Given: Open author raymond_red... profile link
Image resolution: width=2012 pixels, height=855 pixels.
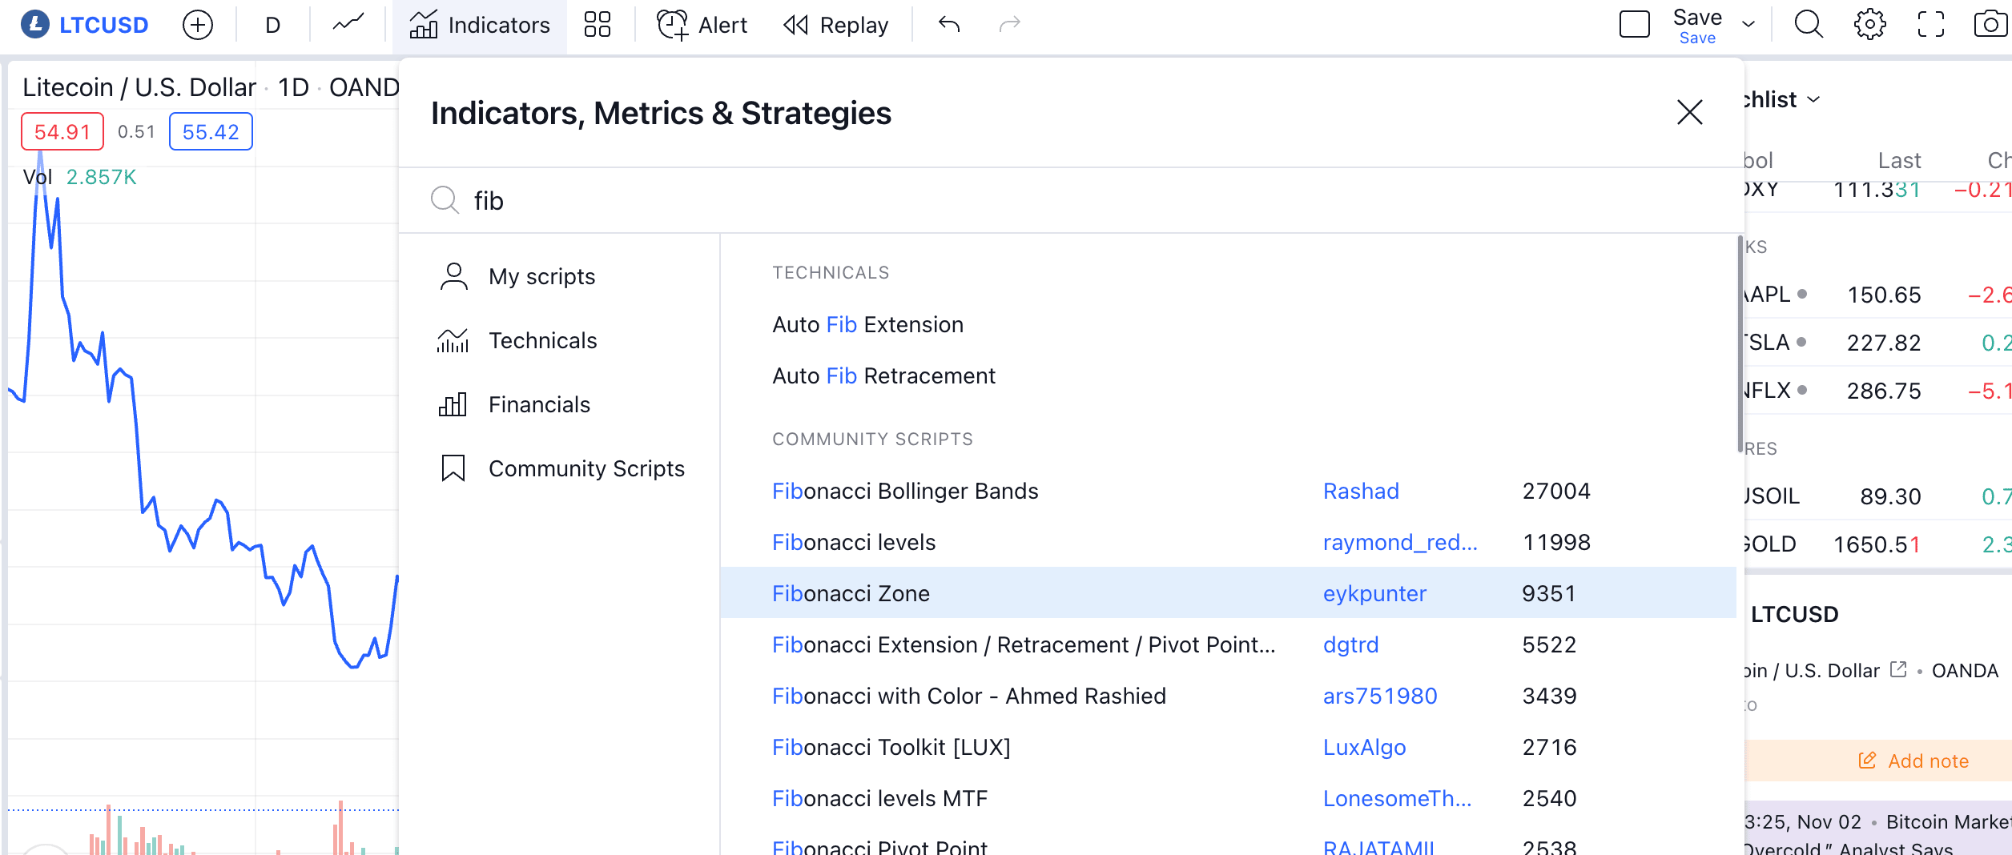Looking at the screenshot, I should coord(1400,542).
